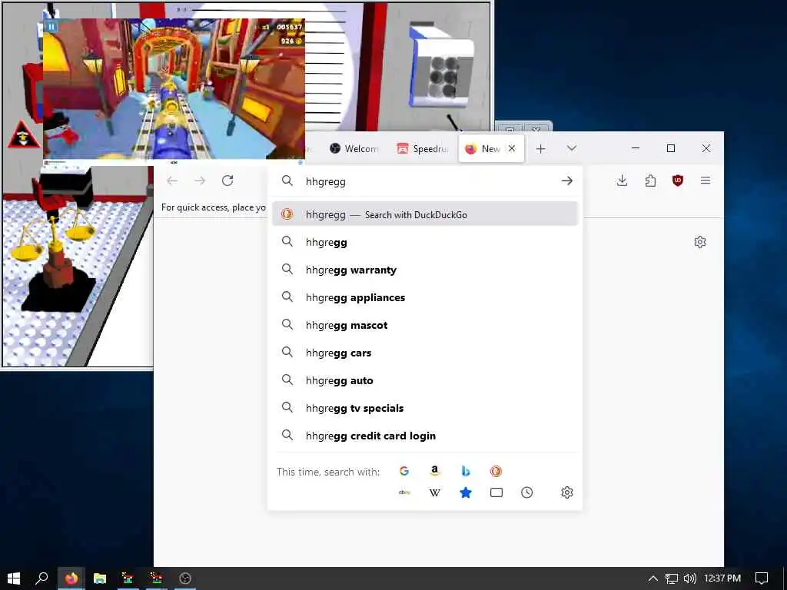Select the 'hhgregg auto' suggestion
The height and width of the screenshot is (590, 787).
425,380
